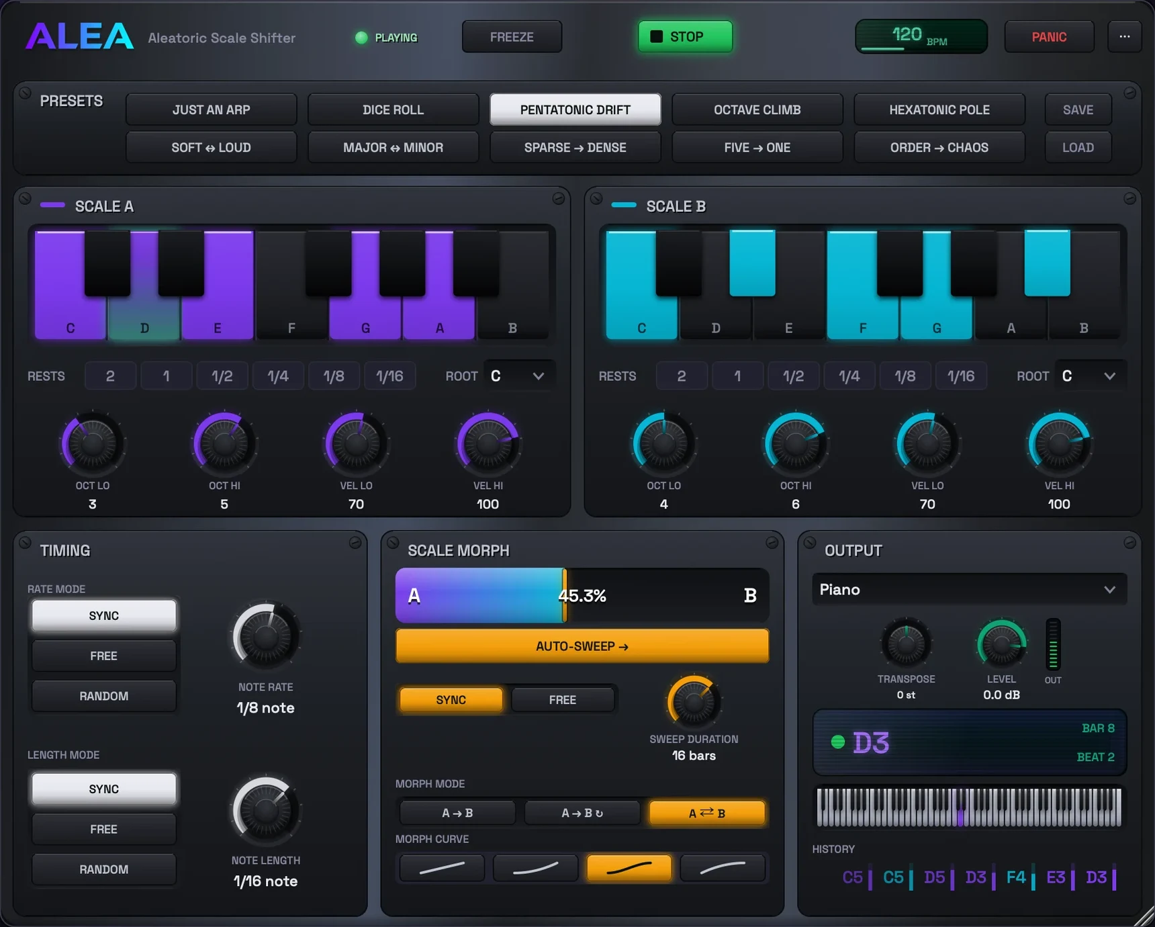Click the Scale B VEL HI knob

[x=1059, y=443]
